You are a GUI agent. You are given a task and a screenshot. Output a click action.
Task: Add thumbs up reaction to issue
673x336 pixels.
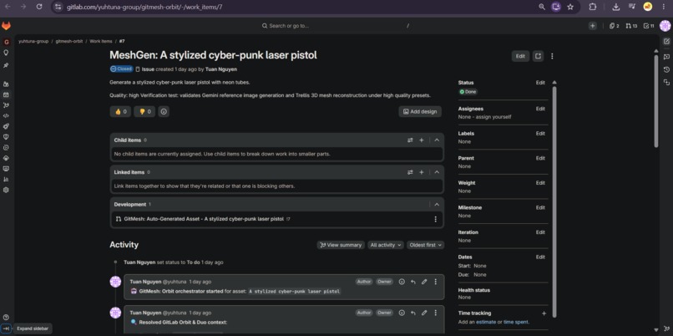[120, 112]
